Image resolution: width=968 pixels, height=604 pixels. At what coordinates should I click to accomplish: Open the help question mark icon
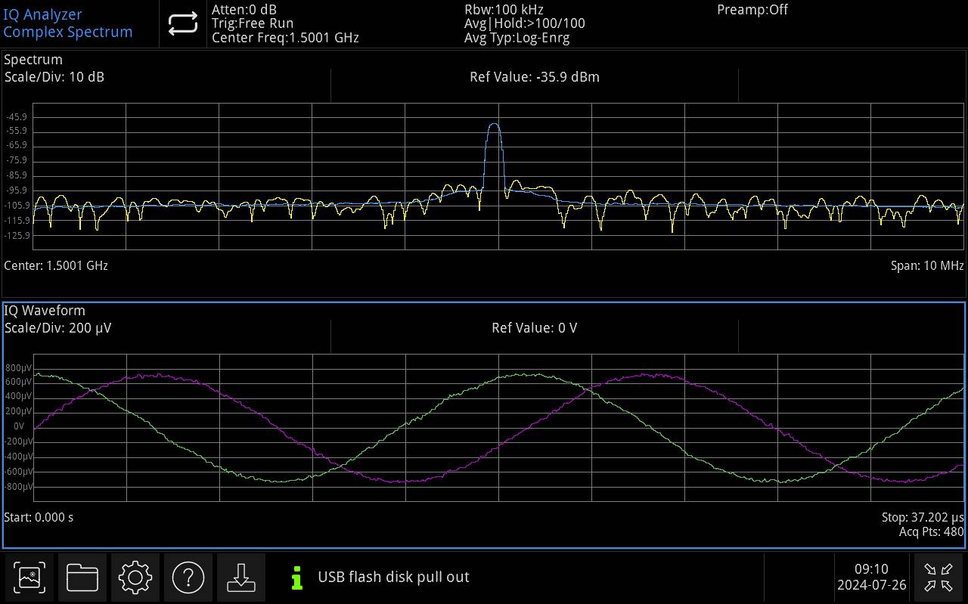pos(188,577)
